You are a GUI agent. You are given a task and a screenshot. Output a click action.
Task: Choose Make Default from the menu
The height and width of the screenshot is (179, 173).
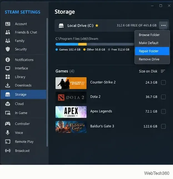pos(152,43)
